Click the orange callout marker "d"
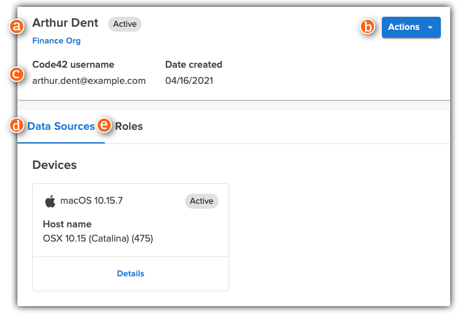This screenshot has width=457, height=313. tap(17, 125)
